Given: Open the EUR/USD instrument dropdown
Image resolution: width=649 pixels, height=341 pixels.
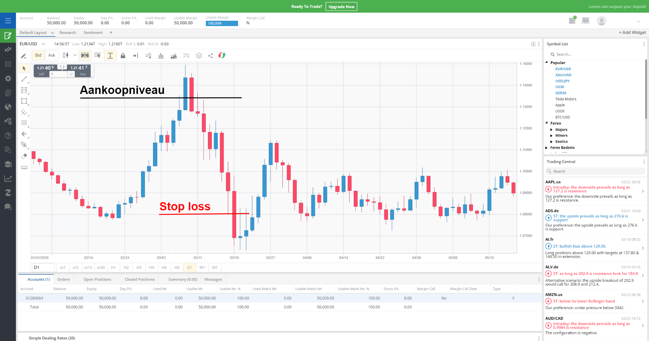Looking at the screenshot, I should point(43,44).
